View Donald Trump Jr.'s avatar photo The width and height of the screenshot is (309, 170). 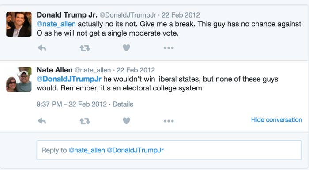pyautogui.click(x=19, y=24)
